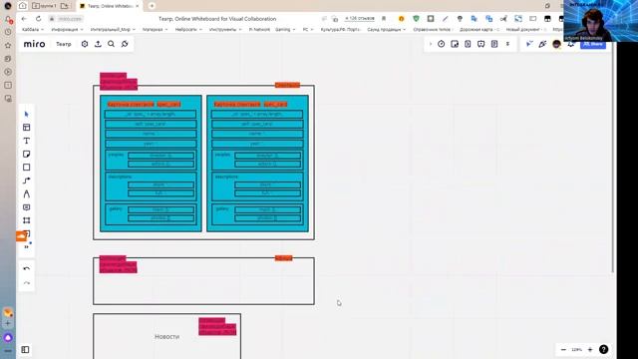Viewport: 638px width, 359px height.
Task: Undo the last action
Action: click(x=27, y=269)
